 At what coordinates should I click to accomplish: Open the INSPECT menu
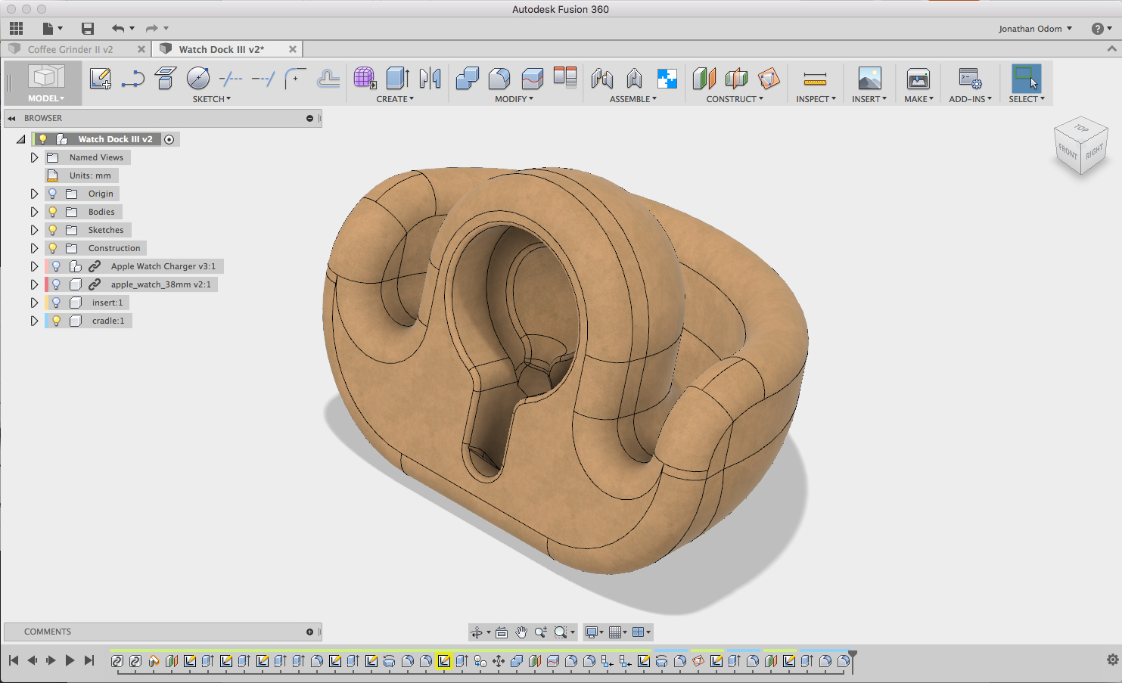tap(816, 99)
